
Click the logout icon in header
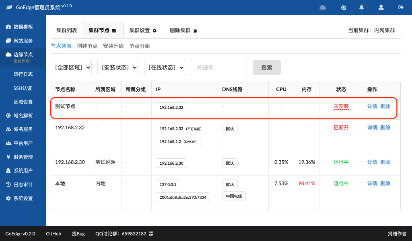(x=401, y=7)
